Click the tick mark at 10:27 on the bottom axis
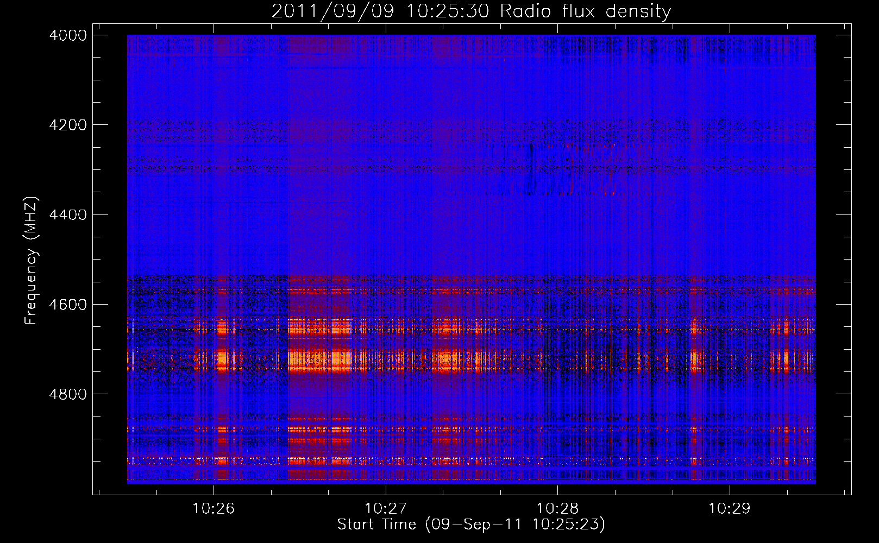 pyautogui.click(x=386, y=491)
